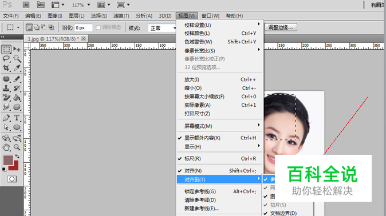
Task: Select the Paint Bucket tool
Action: pos(17,98)
